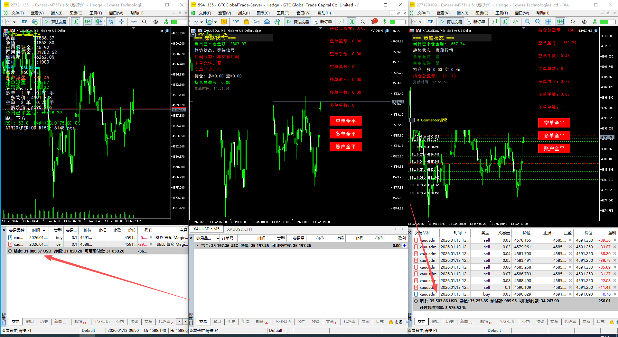618x337 pixels.
Task: Toggle chart shift in the left window toolbar
Action: [98, 22]
